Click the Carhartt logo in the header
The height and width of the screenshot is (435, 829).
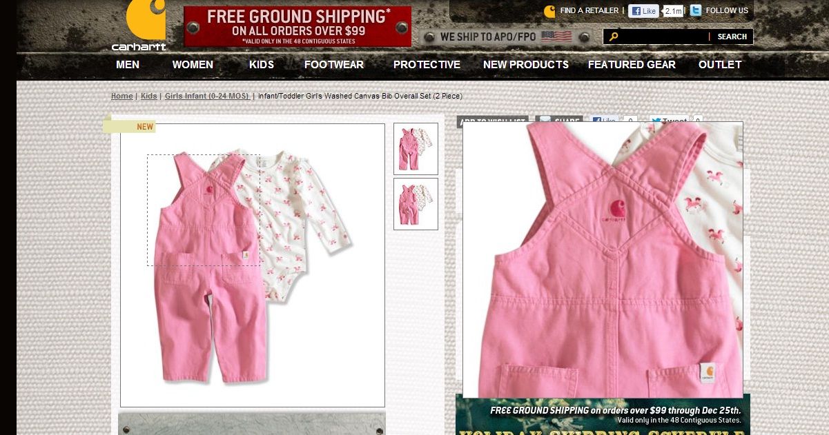(x=139, y=26)
